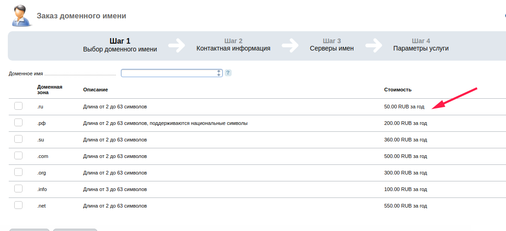Click the Стоимость column header
Viewport: 506px width, 231px height.
(x=398, y=90)
